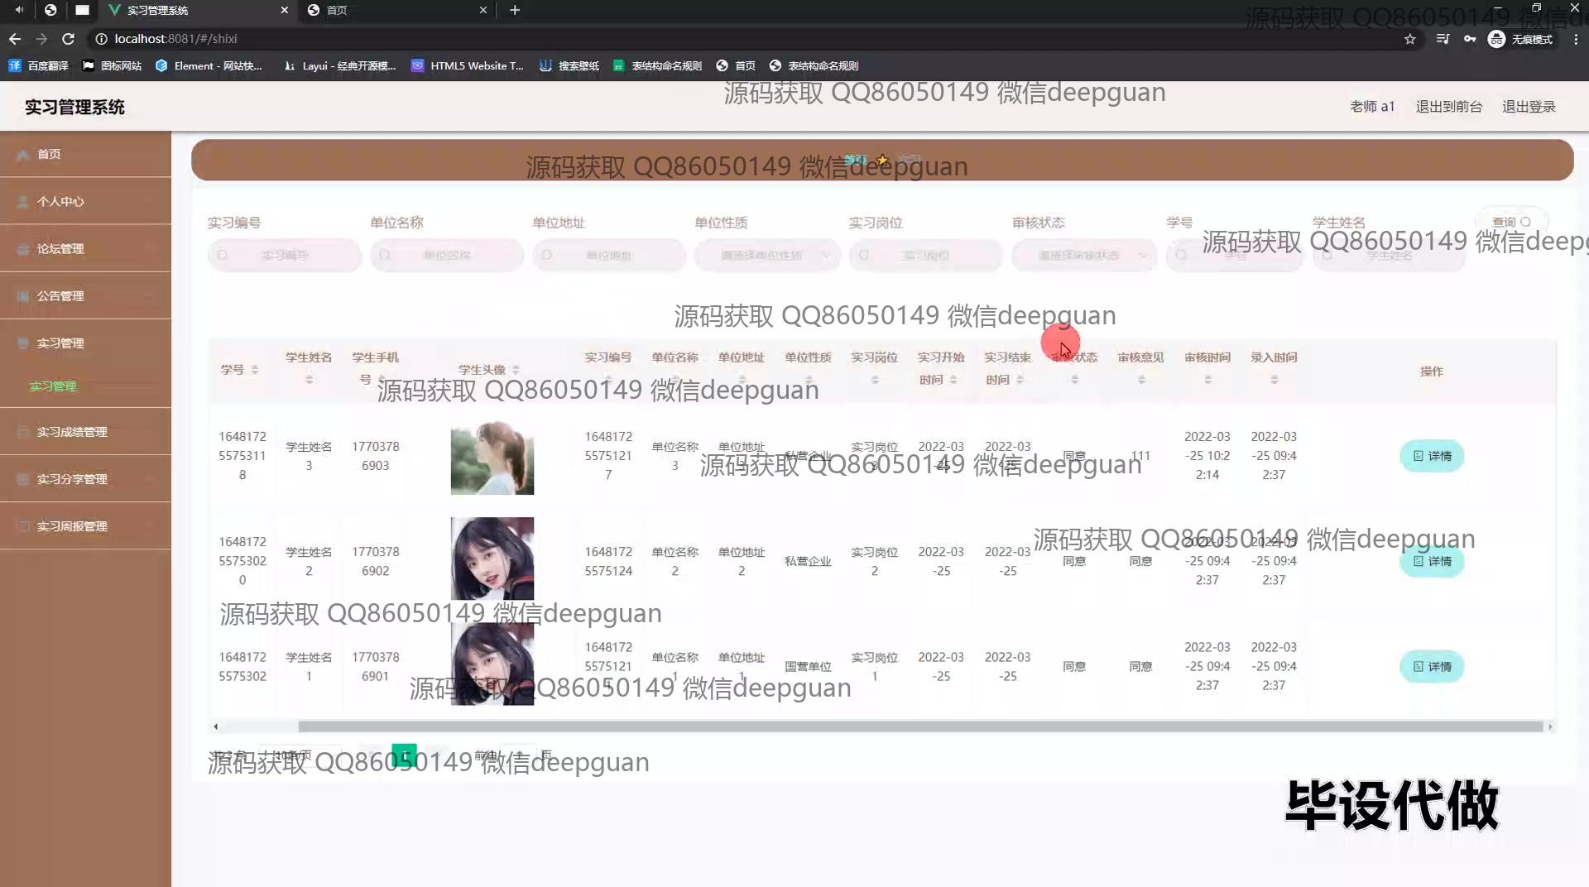Image resolution: width=1589 pixels, height=887 pixels.
Task: Click 查询 search button
Action: [x=1511, y=222]
